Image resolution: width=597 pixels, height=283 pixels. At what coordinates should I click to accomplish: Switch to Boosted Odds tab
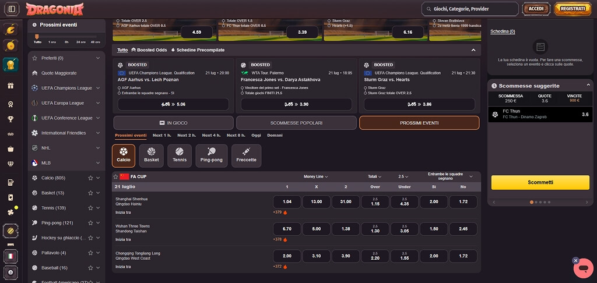coord(149,50)
